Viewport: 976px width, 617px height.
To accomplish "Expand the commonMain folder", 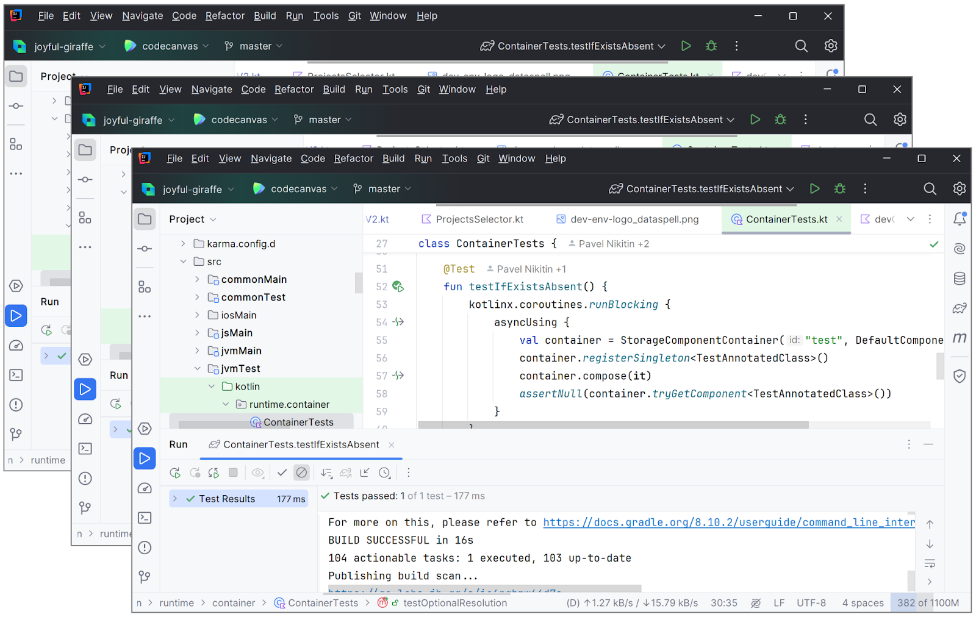I will coord(197,279).
